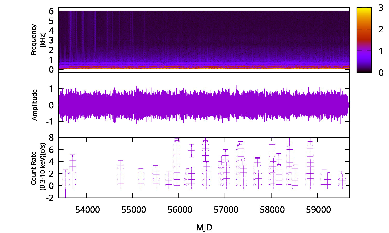This screenshot has width=389, height=233.
Task: Click the amplitude tick label -1
Action: pos(50,121)
